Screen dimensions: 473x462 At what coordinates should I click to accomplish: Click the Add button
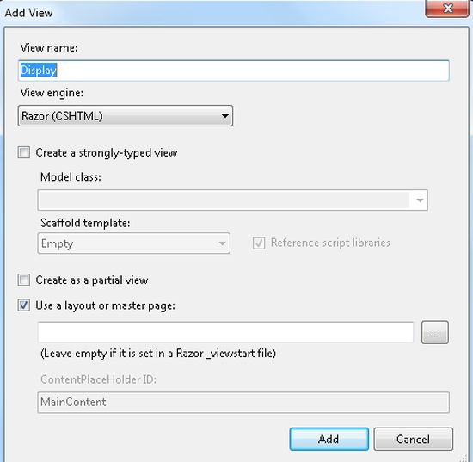point(329,439)
